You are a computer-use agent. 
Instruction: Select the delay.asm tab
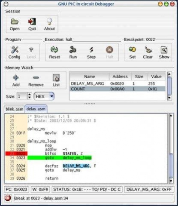36,109
